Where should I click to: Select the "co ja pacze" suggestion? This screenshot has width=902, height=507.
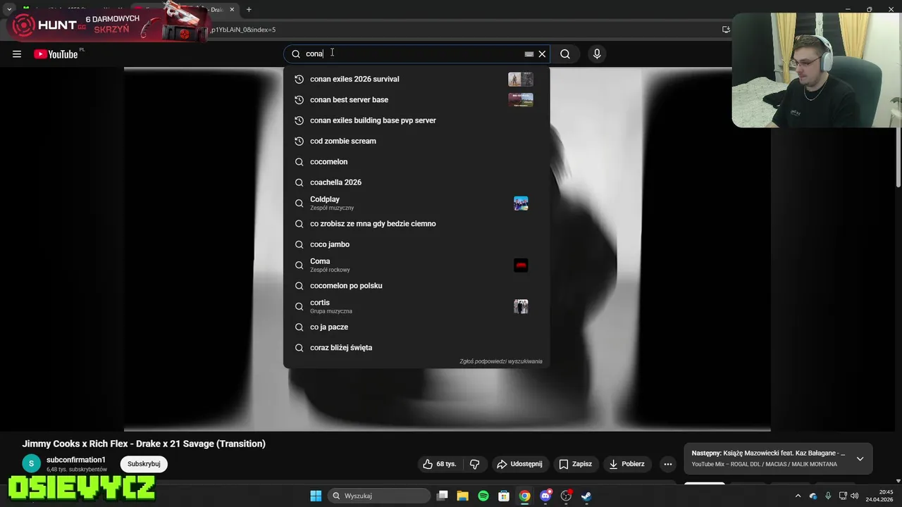click(416, 327)
